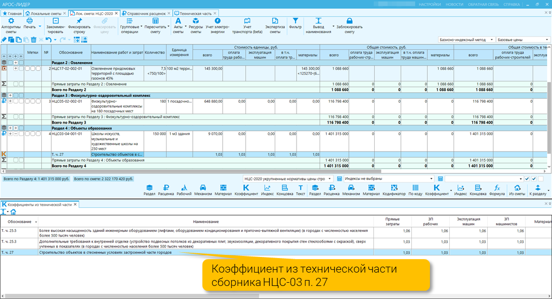Pin the row with Фиксировать строку
This screenshot has height=302, width=552.
(x=79, y=26)
